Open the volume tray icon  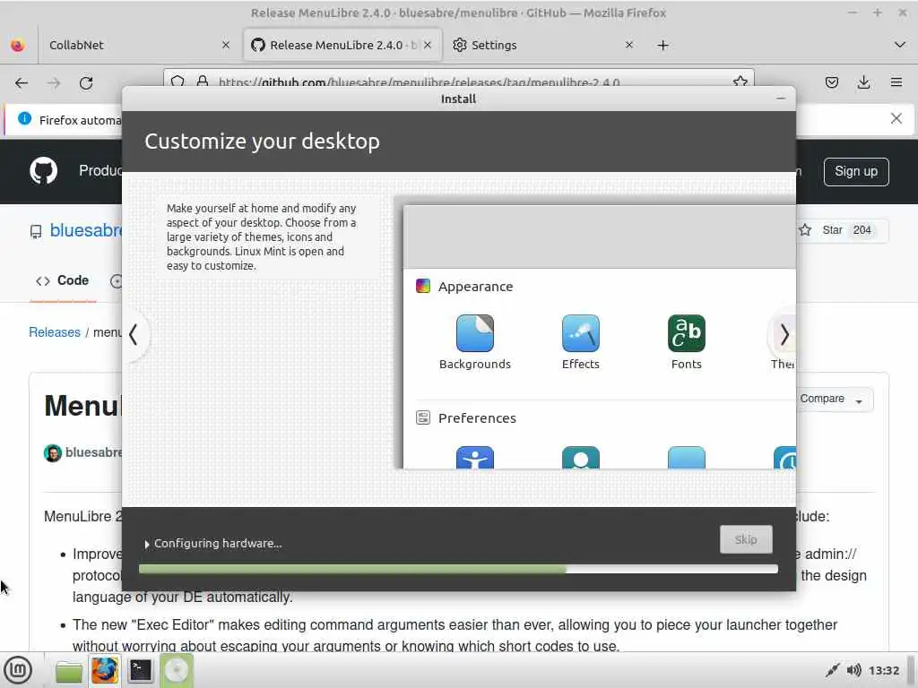click(853, 670)
